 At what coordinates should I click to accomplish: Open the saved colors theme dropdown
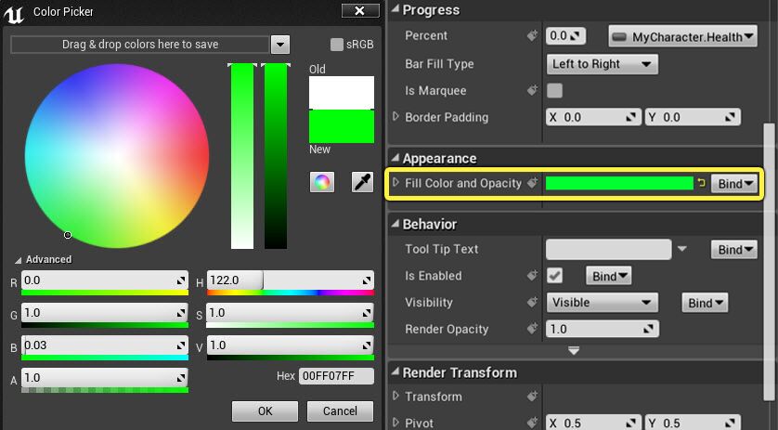(x=279, y=45)
